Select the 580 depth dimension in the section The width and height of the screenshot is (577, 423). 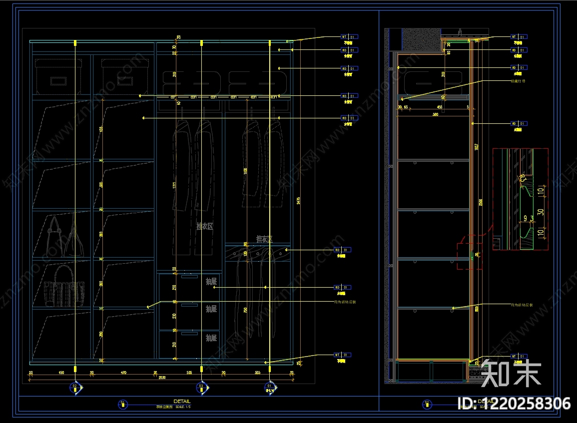(435, 114)
